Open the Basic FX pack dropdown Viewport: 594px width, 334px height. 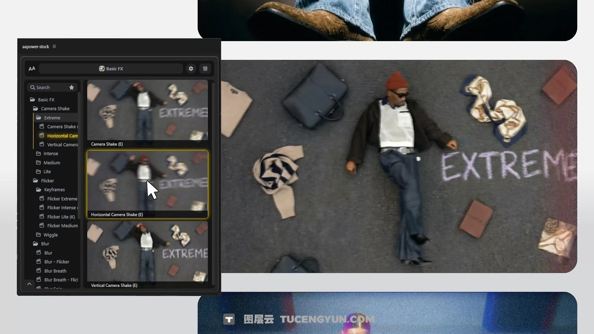(x=111, y=69)
